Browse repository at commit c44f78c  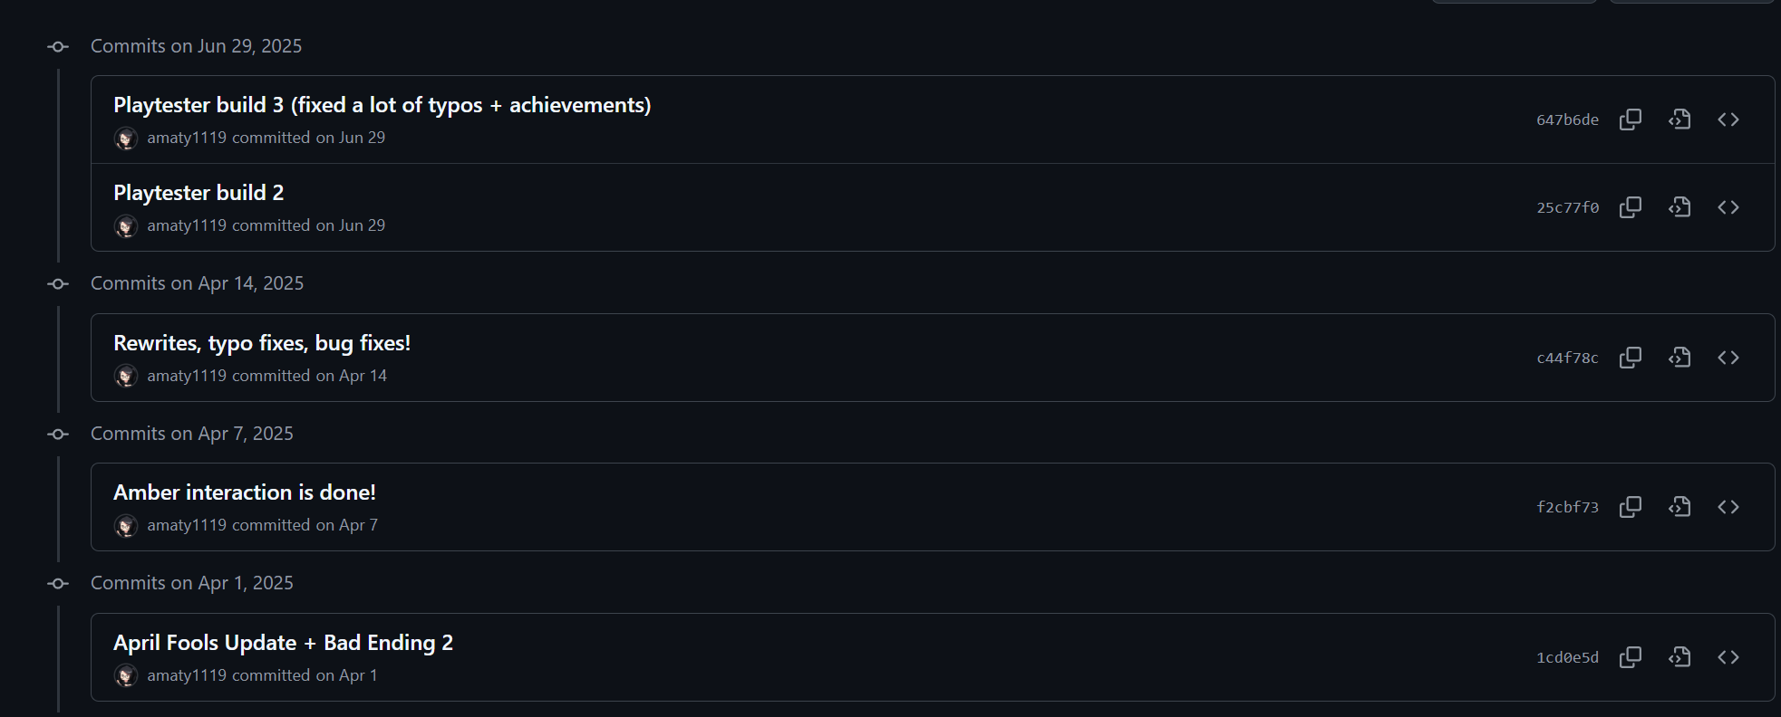point(1728,358)
